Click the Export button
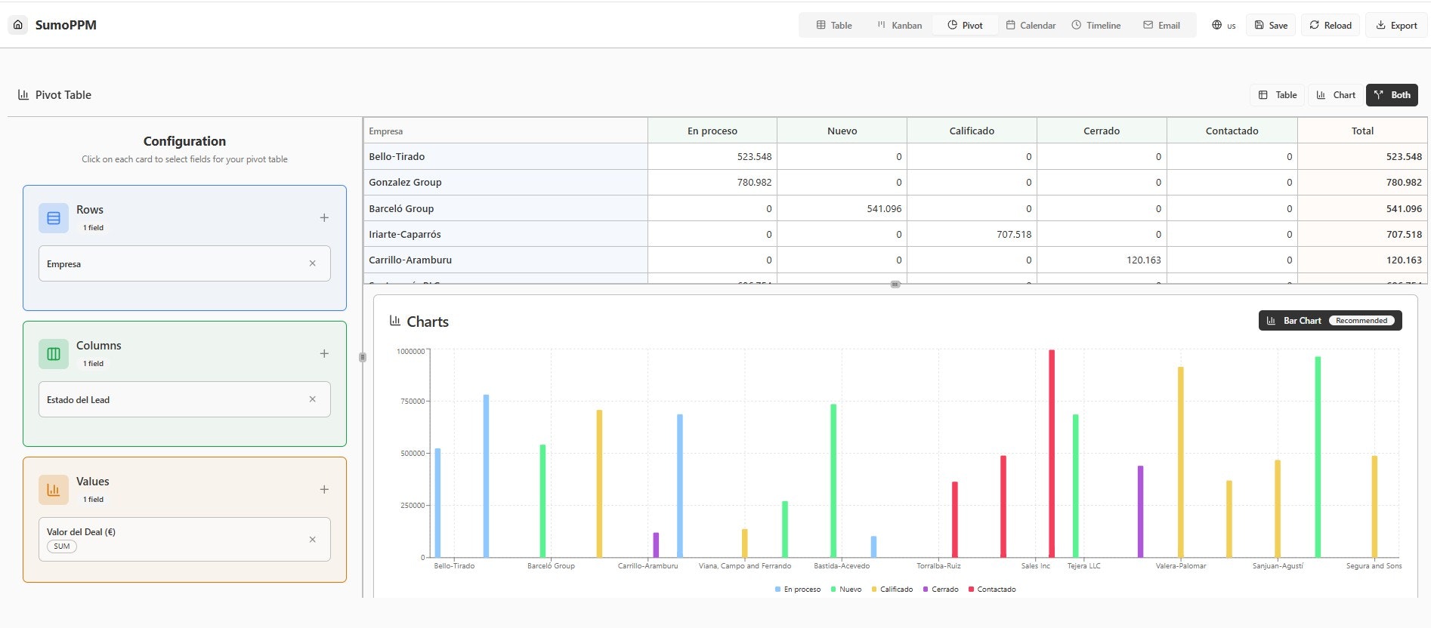This screenshot has height=628, width=1431. coord(1396,25)
